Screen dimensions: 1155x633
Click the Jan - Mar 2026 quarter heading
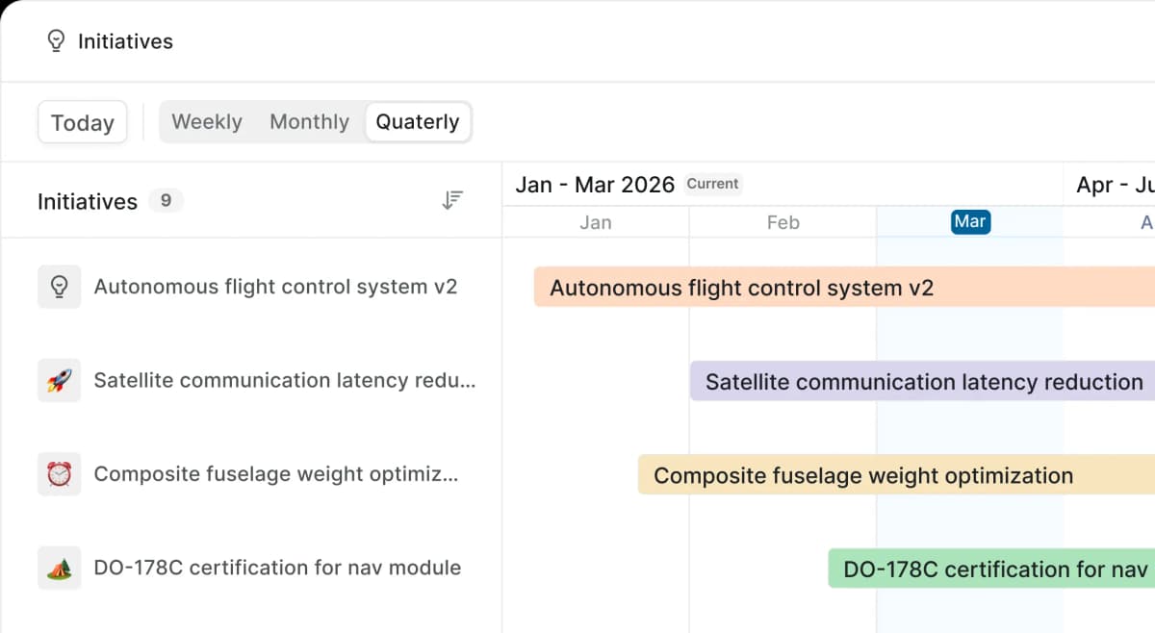click(x=594, y=184)
